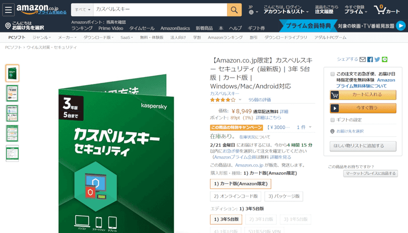Open the 無料・体験版 tab
Viewport: 408px width, 233px height.
pyautogui.click(x=152, y=37)
